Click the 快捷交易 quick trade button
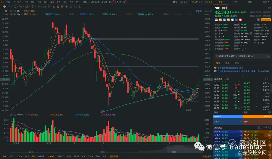 [x=266, y=20]
